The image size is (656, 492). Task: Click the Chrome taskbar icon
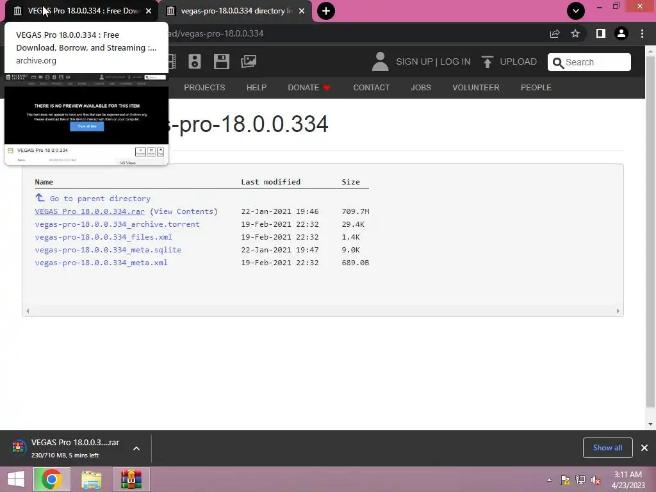point(51,479)
